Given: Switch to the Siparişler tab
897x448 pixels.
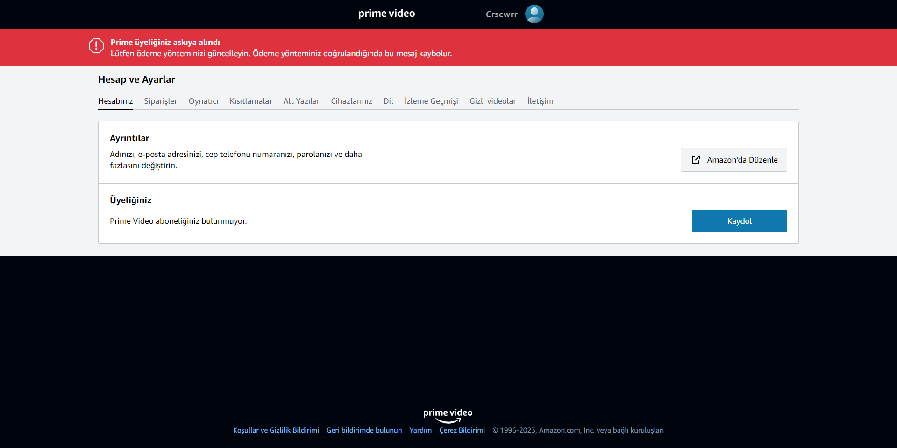Looking at the screenshot, I should 161,101.
